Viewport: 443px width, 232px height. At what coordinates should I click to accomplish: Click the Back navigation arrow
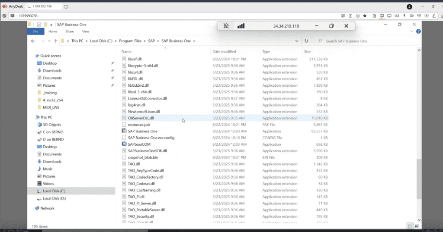coord(33,41)
